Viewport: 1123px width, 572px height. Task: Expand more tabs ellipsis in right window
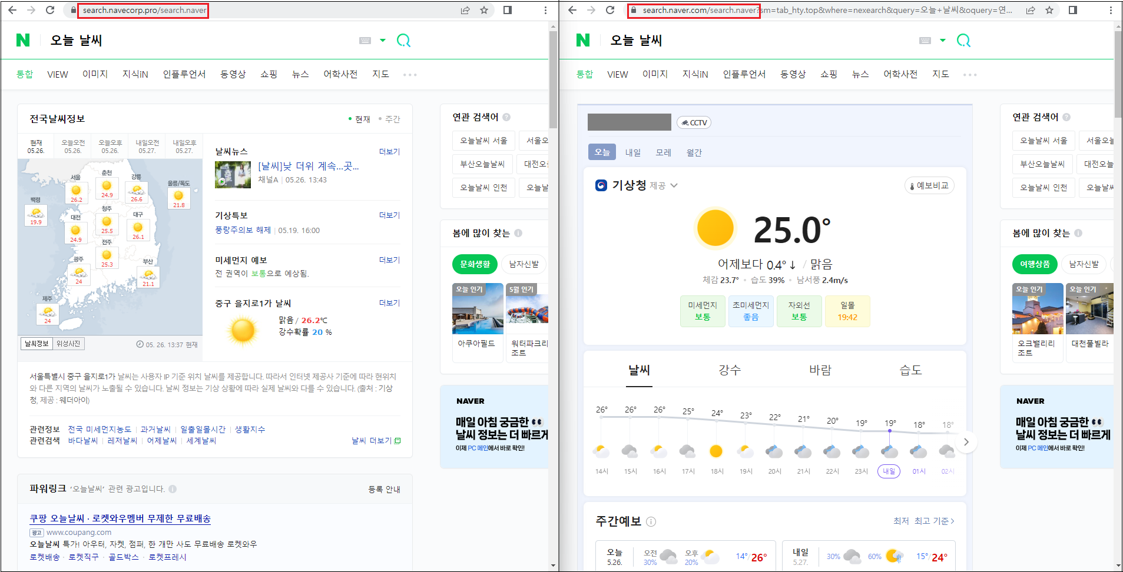(x=970, y=75)
